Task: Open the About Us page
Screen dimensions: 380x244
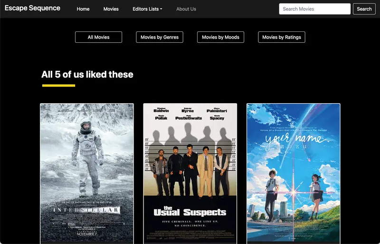Action: (186, 9)
